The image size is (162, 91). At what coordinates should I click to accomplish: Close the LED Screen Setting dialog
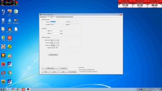pos(121,15)
